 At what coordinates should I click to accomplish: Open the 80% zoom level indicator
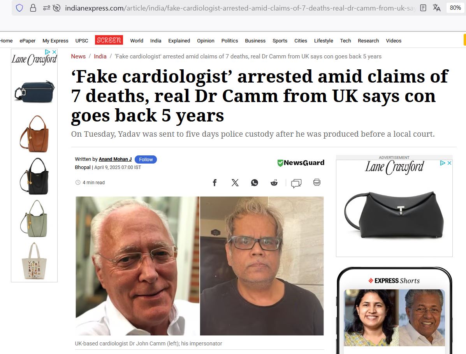tap(455, 8)
